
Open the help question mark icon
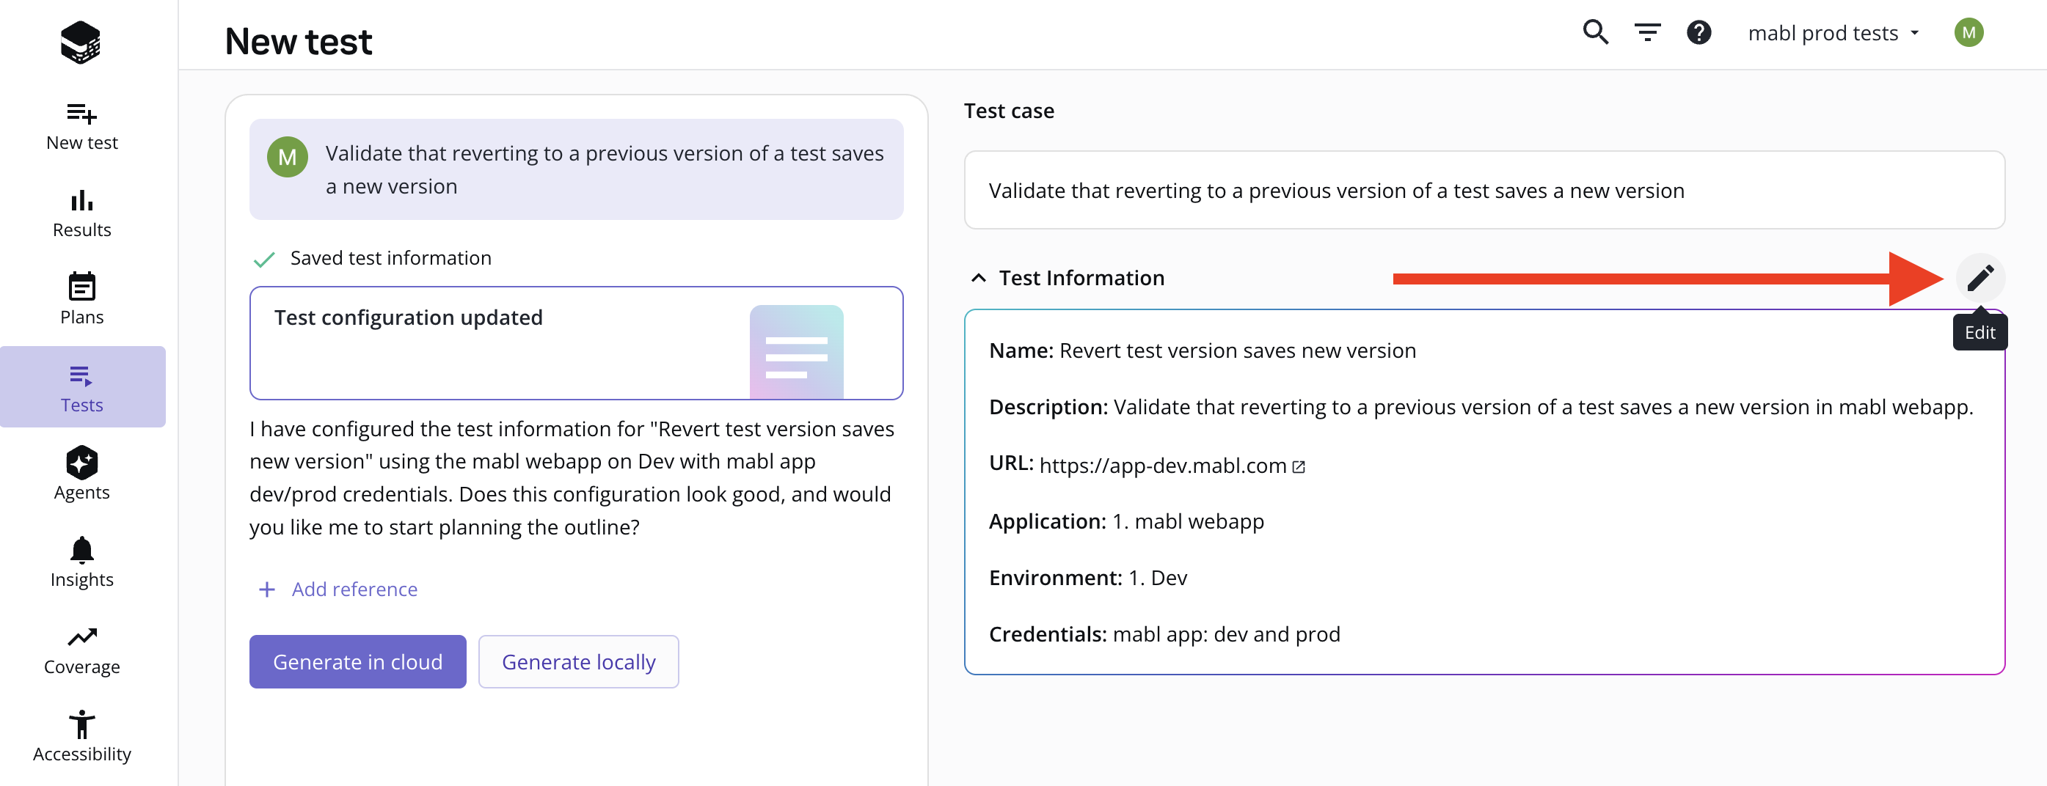(x=1699, y=32)
